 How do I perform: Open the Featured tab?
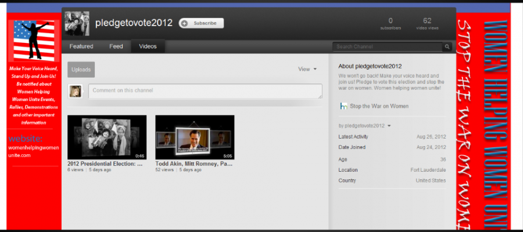[81, 46]
